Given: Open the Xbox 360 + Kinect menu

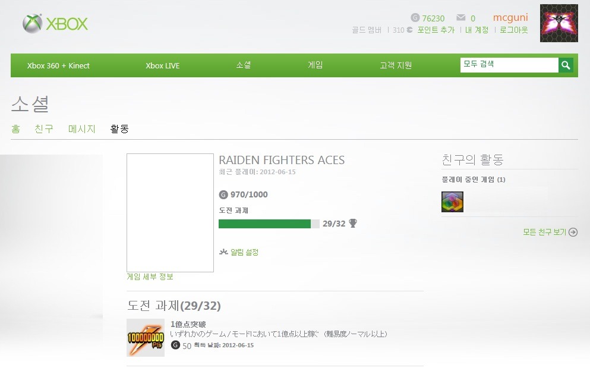Looking at the screenshot, I should pyautogui.click(x=58, y=65).
